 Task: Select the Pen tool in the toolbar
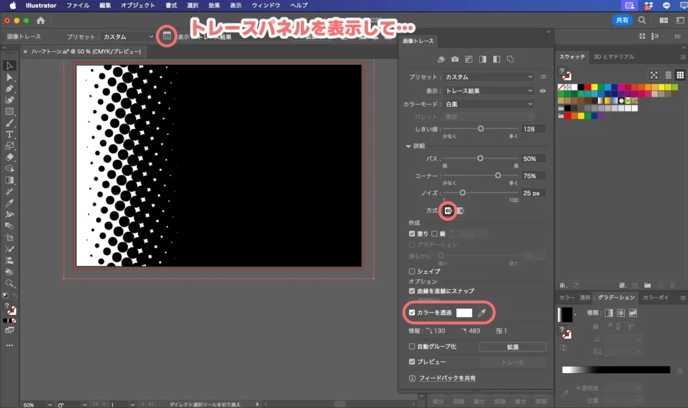click(9, 89)
